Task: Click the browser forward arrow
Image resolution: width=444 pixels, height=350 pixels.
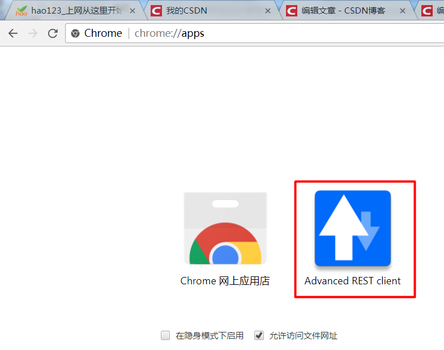Action: (x=33, y=33)
